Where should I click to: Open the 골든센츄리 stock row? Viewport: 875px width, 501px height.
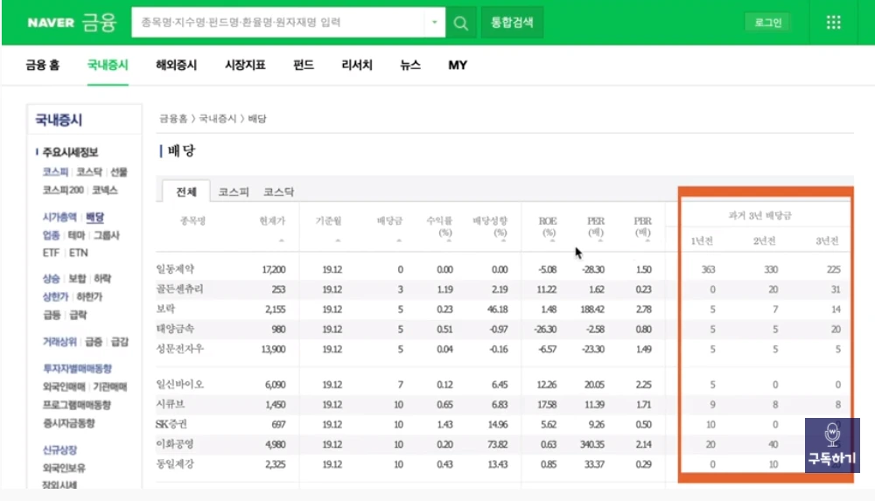[x=179, y=289]
